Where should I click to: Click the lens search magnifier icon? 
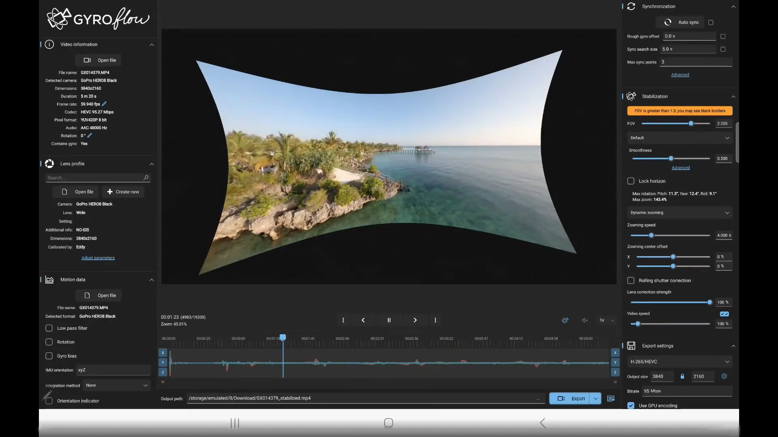(146, 178)
